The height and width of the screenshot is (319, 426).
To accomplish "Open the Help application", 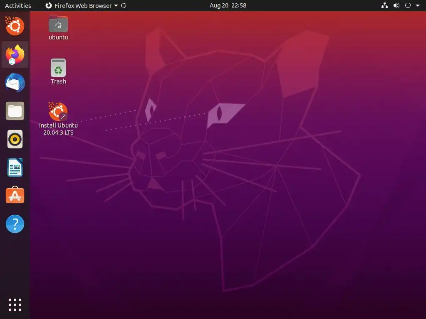I will [15, 224].
